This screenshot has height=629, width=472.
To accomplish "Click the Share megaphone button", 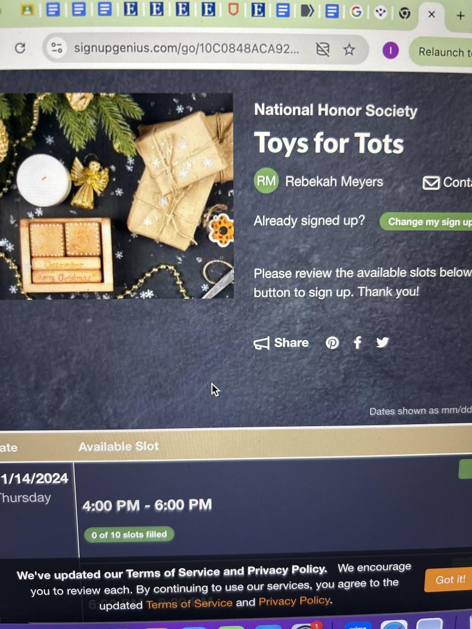I will point(281,343).
